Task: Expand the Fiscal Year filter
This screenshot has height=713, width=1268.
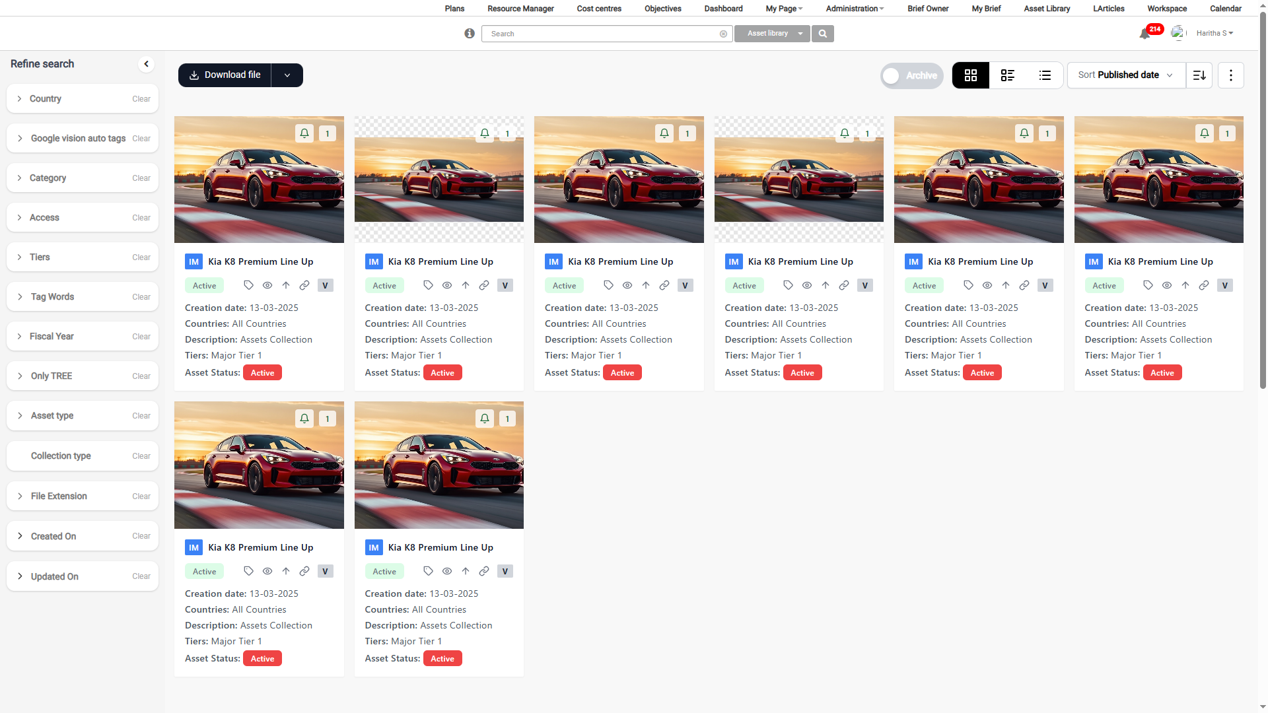Action: 20,336
